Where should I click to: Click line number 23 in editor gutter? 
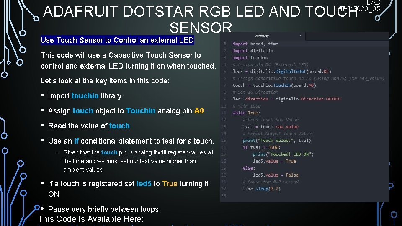point(224,196)
